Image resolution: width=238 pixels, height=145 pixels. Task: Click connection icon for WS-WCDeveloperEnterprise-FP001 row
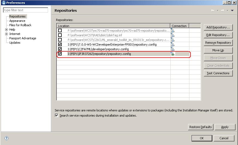(x=172, y=44)
